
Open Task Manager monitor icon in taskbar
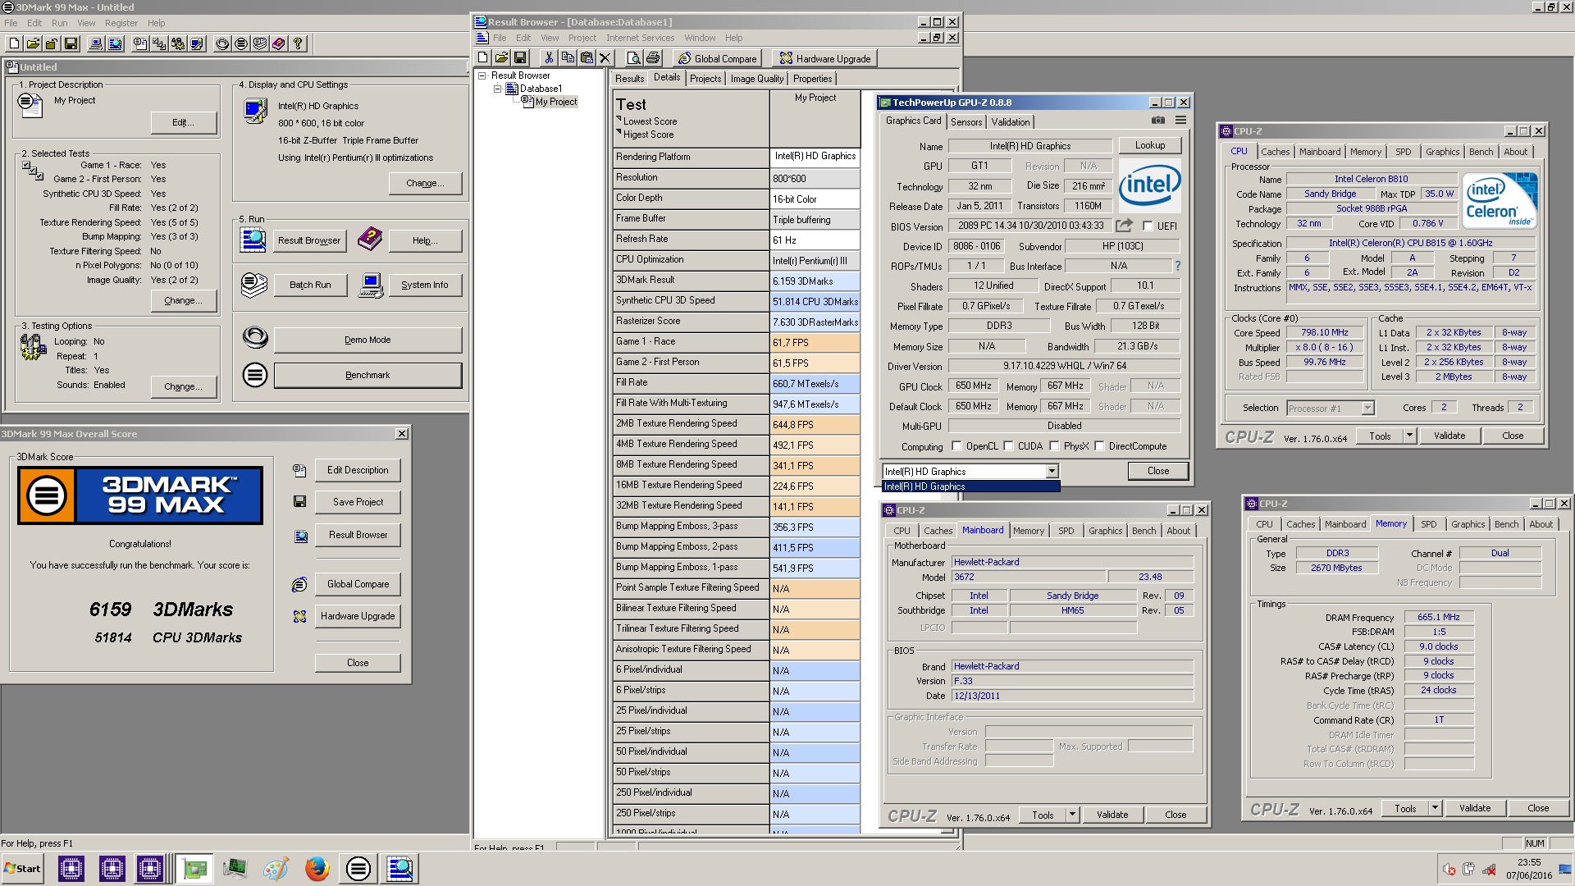pyautogui.click(x=235, y=868)
